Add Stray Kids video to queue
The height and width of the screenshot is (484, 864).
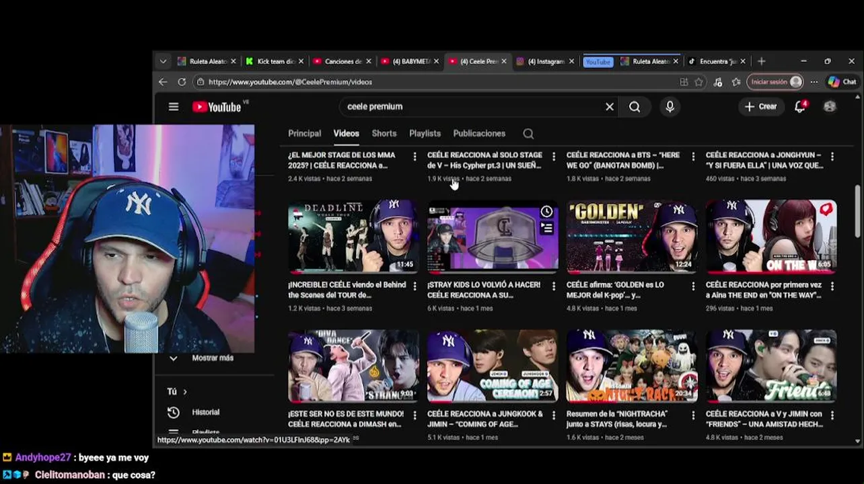[546, 229]
